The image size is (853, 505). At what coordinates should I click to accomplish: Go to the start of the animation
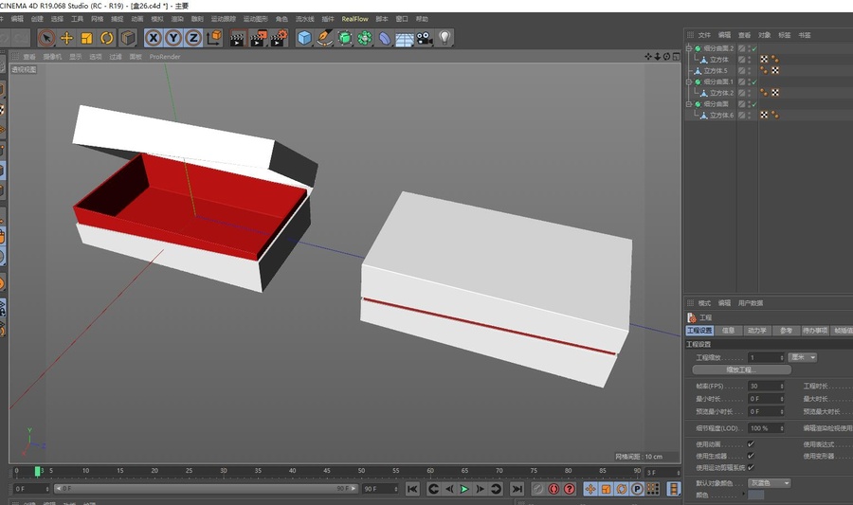[x=413, y=489]
